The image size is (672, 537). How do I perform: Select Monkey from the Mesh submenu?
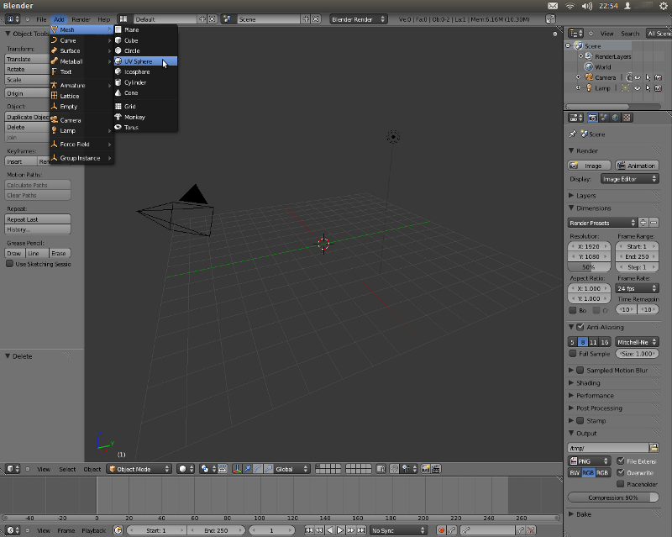tap(134, 117)
